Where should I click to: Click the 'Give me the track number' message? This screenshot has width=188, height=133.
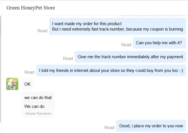click(x=130, y=57)
